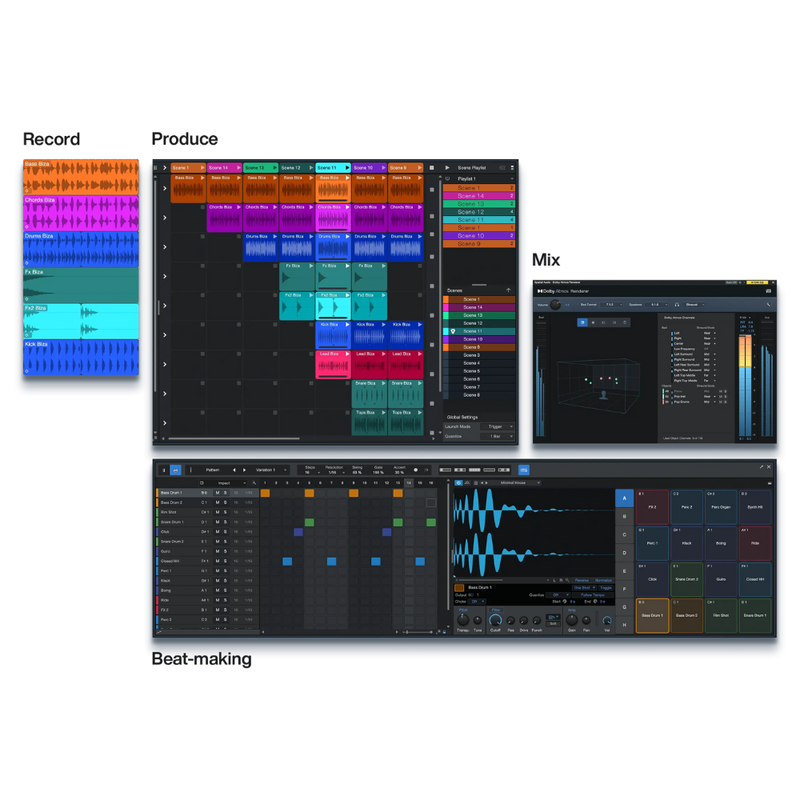Launch Scene 11 with its play arrow
The width and height of the screenshot is (800, 800).
(347, 168)
